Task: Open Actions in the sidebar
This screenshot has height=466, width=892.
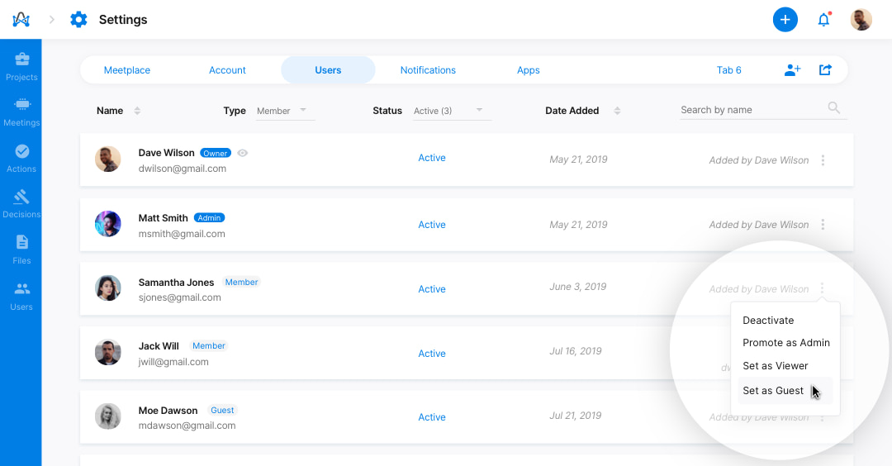Action: pyautogui.click(x=21, y=158)
